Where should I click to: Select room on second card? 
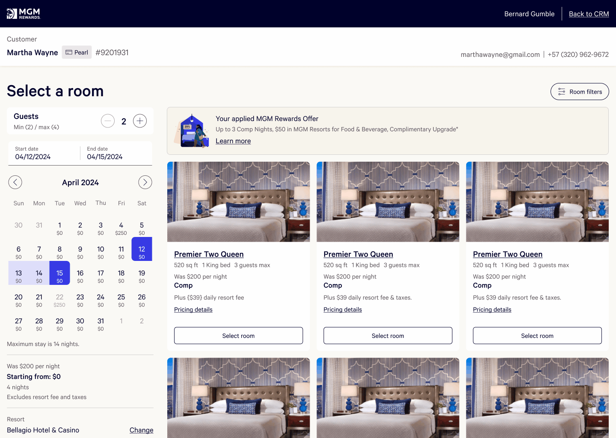click(x=388, y=336)
